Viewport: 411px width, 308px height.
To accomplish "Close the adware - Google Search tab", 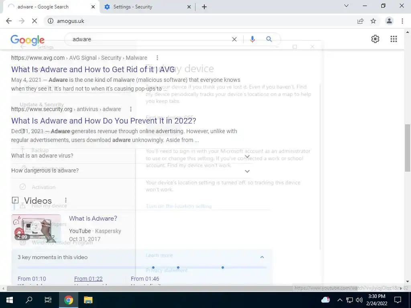I will point(93,7).
